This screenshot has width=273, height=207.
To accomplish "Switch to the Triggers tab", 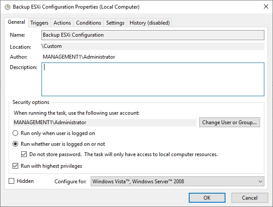I will [39, 23].
